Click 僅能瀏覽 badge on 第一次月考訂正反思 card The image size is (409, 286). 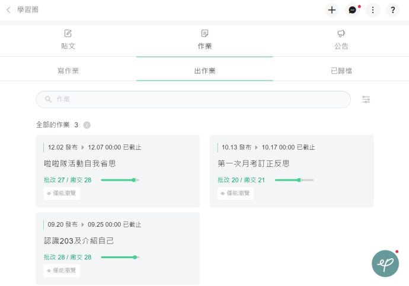click(235, 193)
